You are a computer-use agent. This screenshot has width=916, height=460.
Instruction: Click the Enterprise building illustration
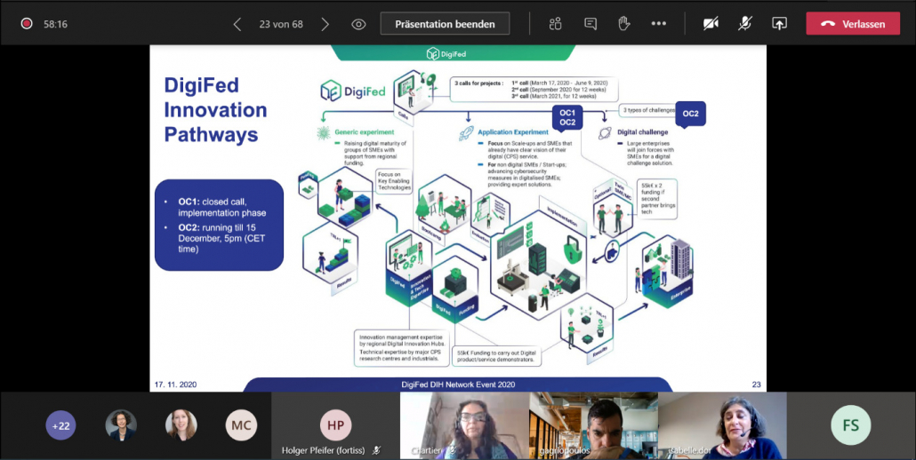click(680, 259)
